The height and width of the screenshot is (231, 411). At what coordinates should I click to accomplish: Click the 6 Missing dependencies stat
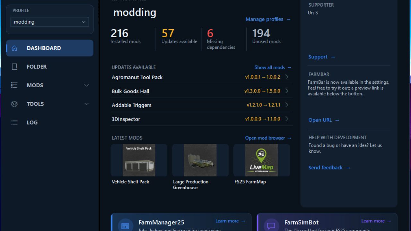221,39
